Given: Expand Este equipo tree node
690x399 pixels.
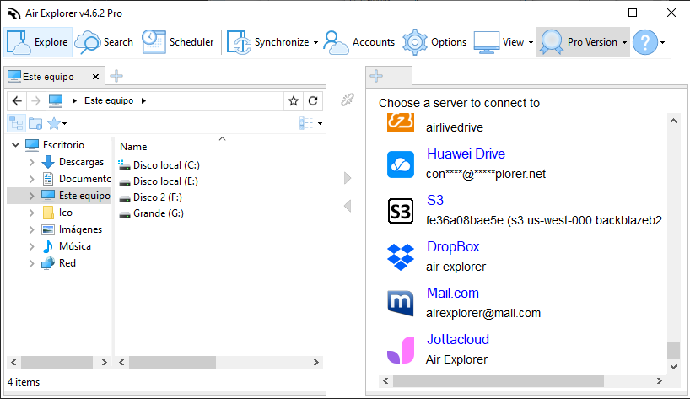Looking at the screenshot, I should tap(31, 196).
